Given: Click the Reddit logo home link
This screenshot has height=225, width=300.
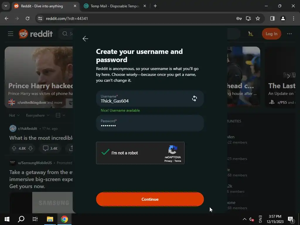Looking at the screenshot, I should pyautogui.click(x=36, y=34).
